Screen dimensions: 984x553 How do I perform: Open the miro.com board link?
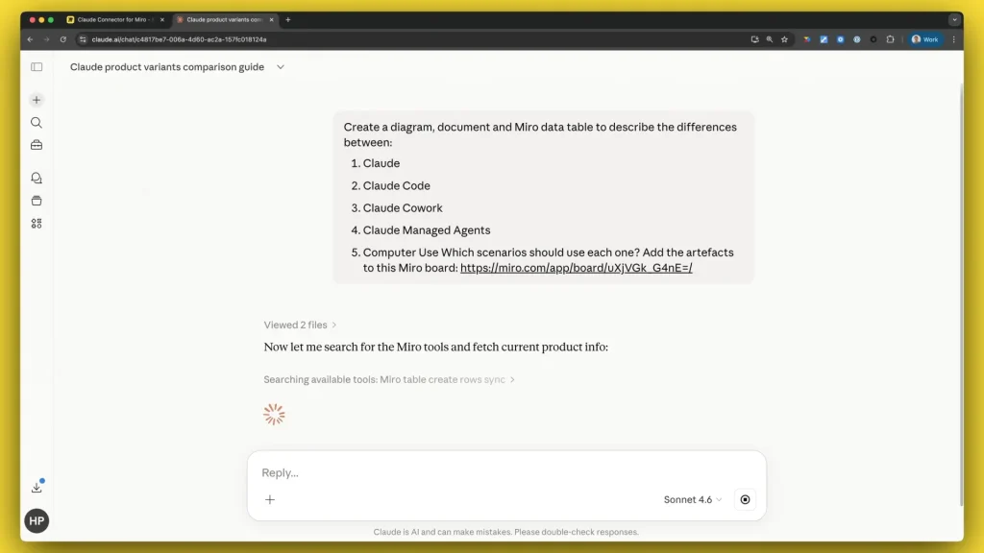point(577,268)
